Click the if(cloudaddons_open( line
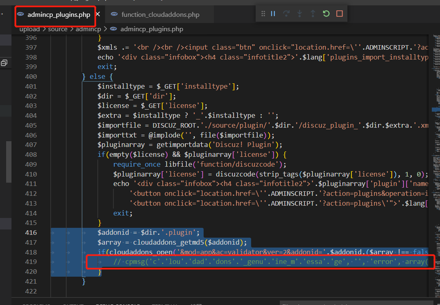The width and height of the screenshot is (440, 305). pyautogui.click(x=263, y=252)
